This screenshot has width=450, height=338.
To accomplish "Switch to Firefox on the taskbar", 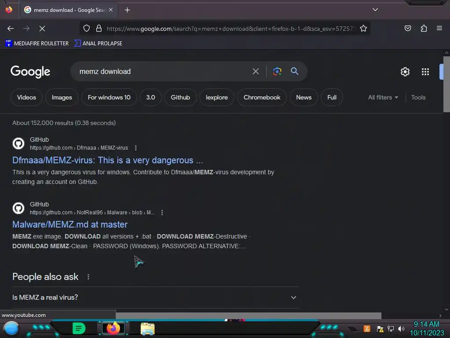I will coord(113,328).
